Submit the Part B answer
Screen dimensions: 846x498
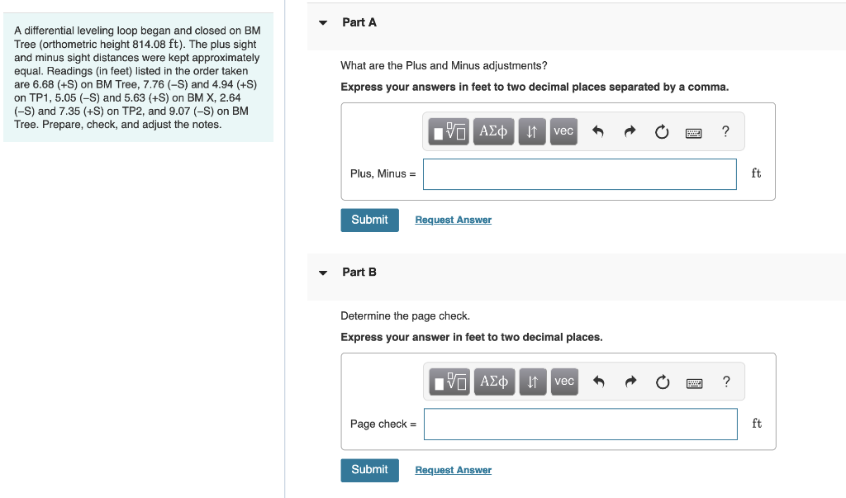369,470
